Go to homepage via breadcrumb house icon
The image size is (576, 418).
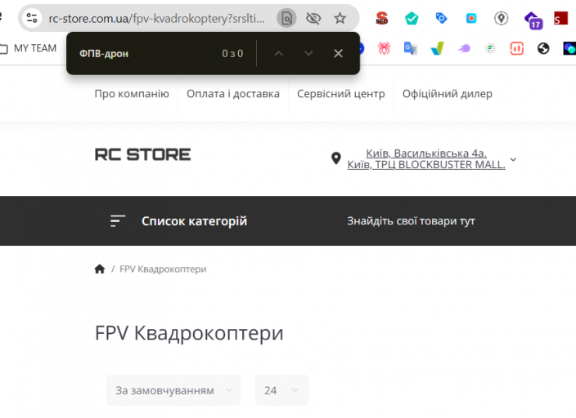[100, 269]
